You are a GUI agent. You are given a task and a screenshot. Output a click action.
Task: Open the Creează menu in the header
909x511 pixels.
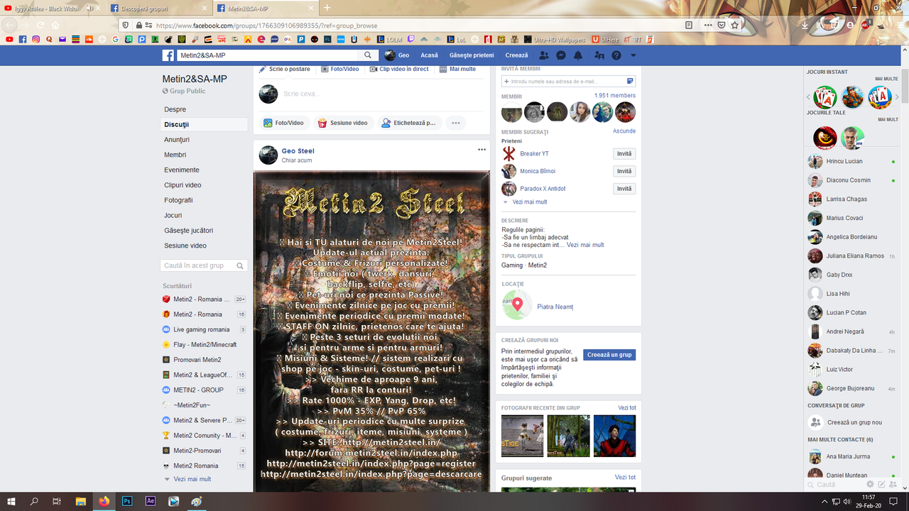point(517,55)
